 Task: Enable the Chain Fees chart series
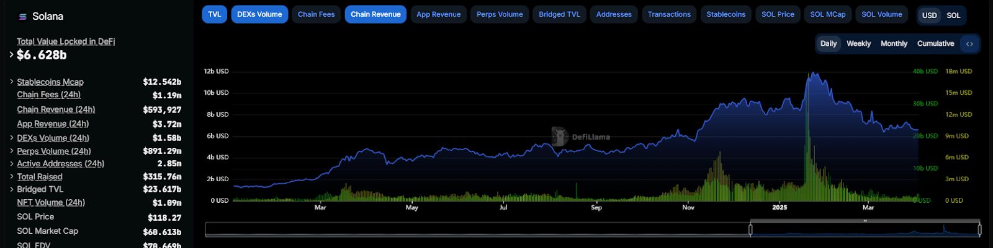pyautogui.click(x=316, y=14)
